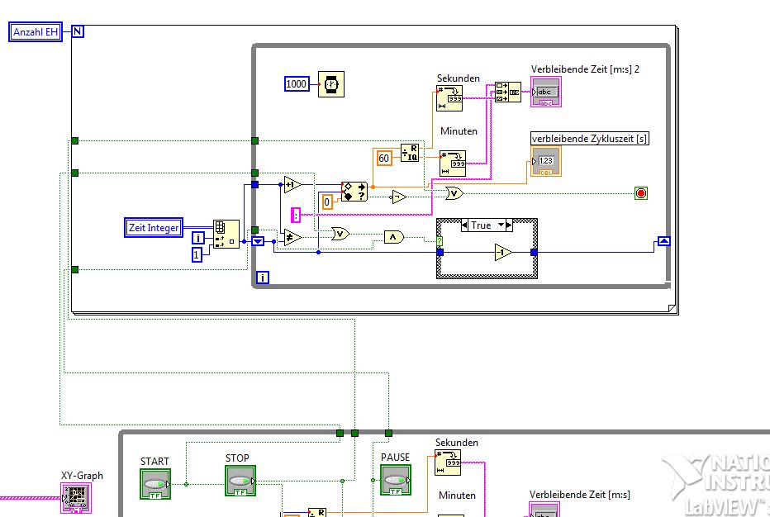This screenshot has width=770, height=517.
Task: Select the right shift register terminal
Action: (x=664, y=241)
